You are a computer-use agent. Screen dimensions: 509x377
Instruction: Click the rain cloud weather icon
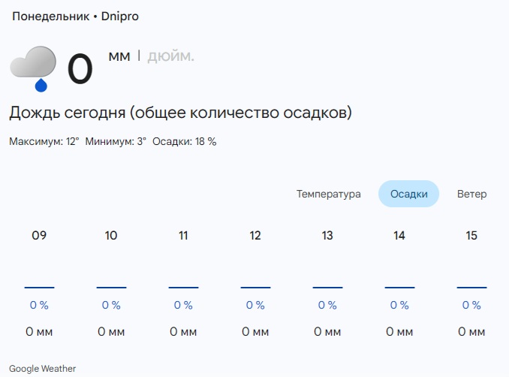click(34, 68)
